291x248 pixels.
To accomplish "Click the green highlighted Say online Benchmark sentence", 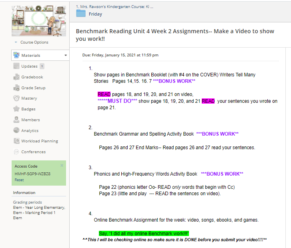I will (144, 233).
